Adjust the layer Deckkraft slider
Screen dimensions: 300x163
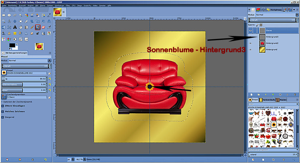[273, 20]
